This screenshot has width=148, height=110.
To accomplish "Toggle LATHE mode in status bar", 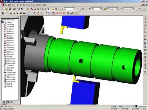I will tap(114, 106).
